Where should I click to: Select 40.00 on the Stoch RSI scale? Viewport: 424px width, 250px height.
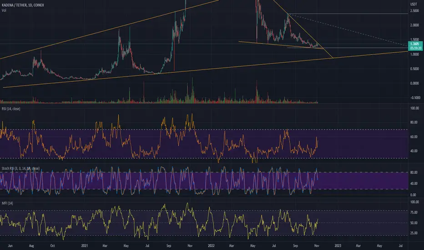point(414,184)
